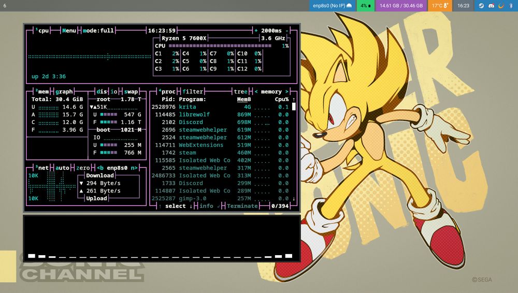Click the select up arrow

160,206
